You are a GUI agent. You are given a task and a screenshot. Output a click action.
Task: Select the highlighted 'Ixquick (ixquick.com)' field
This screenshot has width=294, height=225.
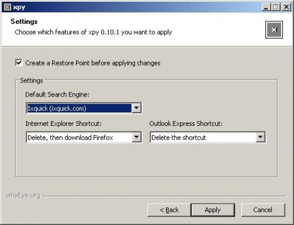pos(79,108)
